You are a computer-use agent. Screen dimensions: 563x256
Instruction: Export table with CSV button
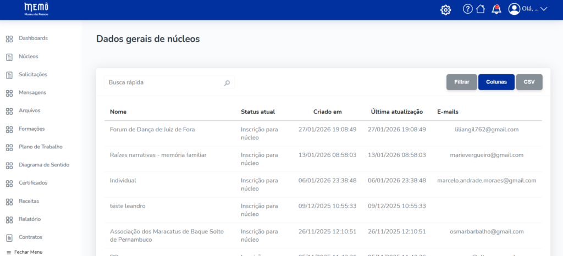click(x=529, y=82)
